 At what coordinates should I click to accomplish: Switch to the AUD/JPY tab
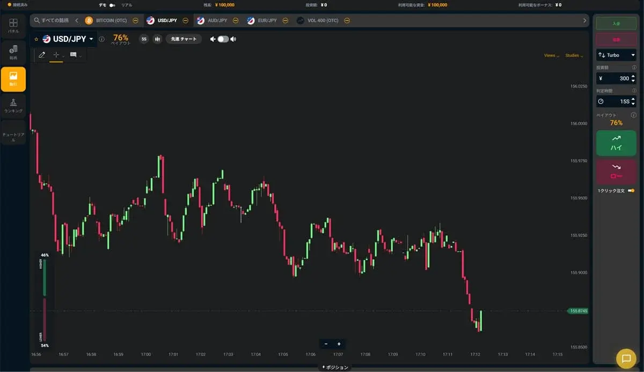217,20
